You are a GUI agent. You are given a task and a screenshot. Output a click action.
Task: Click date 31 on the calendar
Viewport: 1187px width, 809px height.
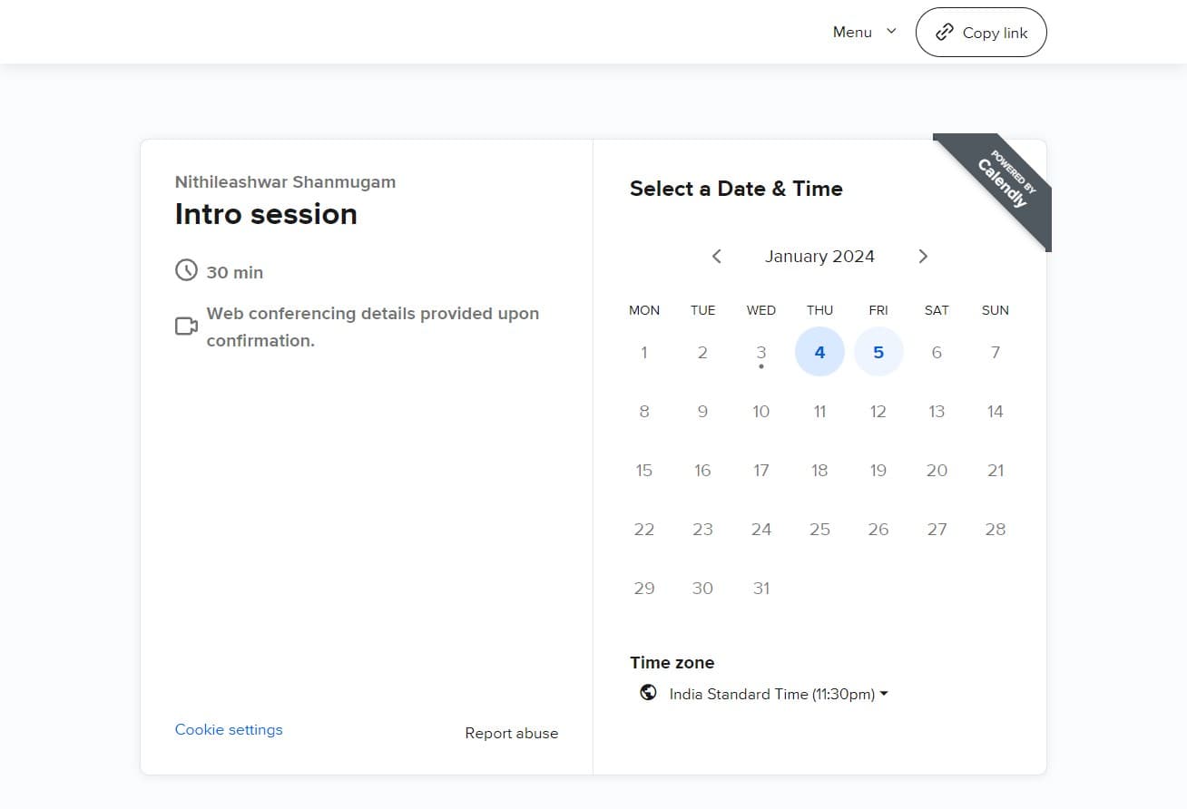click(x=760, y=589)
